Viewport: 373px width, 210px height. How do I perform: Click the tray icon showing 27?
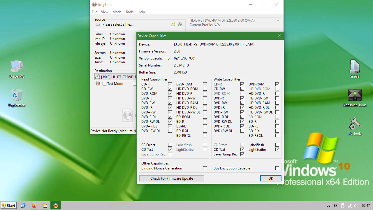(x=328, y=206)
